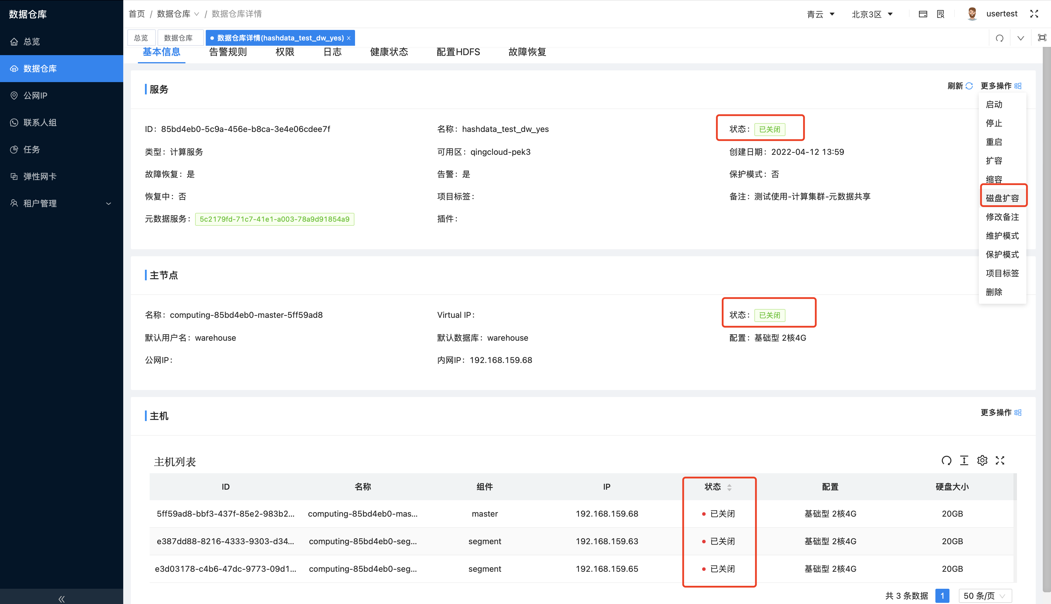
Task: Open 联系人组 from the sidebar
Action: pos(39,122)
